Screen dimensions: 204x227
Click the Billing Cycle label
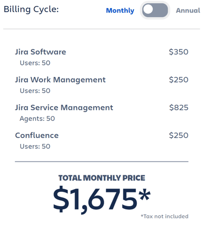tap(31, 9)
